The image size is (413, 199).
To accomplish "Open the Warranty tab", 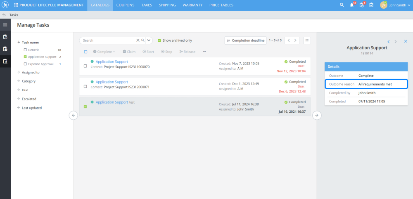I will tap(192, 5).
